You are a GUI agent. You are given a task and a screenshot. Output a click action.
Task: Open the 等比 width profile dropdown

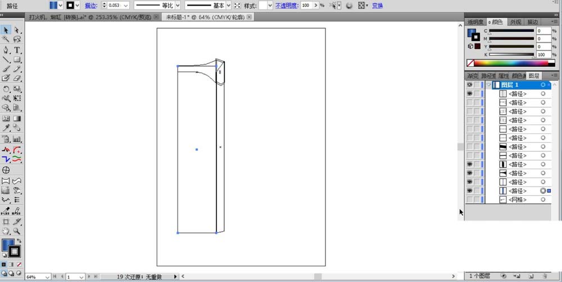pyautogui.click(x=178, y=6)
